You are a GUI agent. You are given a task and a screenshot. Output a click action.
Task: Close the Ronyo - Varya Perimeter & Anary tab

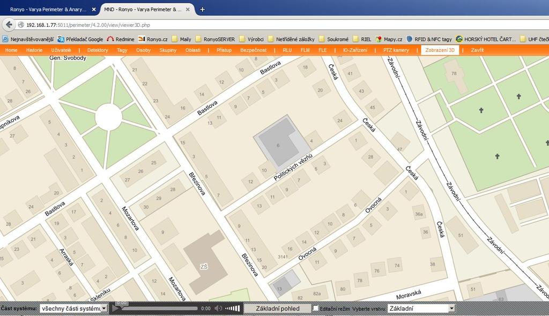coord(94,10)
